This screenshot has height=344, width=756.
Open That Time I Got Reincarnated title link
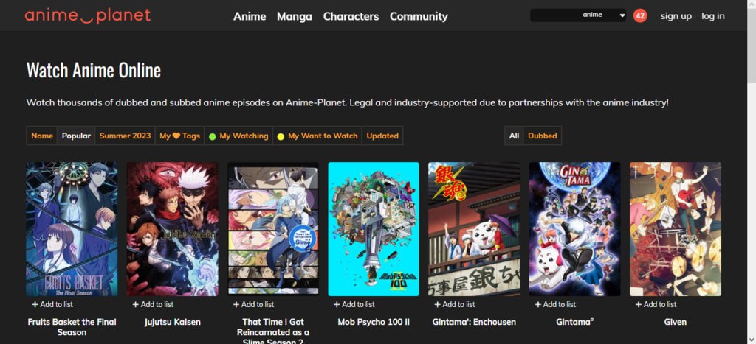273,331
